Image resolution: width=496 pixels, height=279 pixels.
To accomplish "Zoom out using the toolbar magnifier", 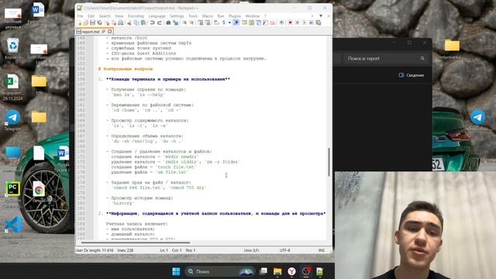I will pyautogui.click(x=191, y=22).
